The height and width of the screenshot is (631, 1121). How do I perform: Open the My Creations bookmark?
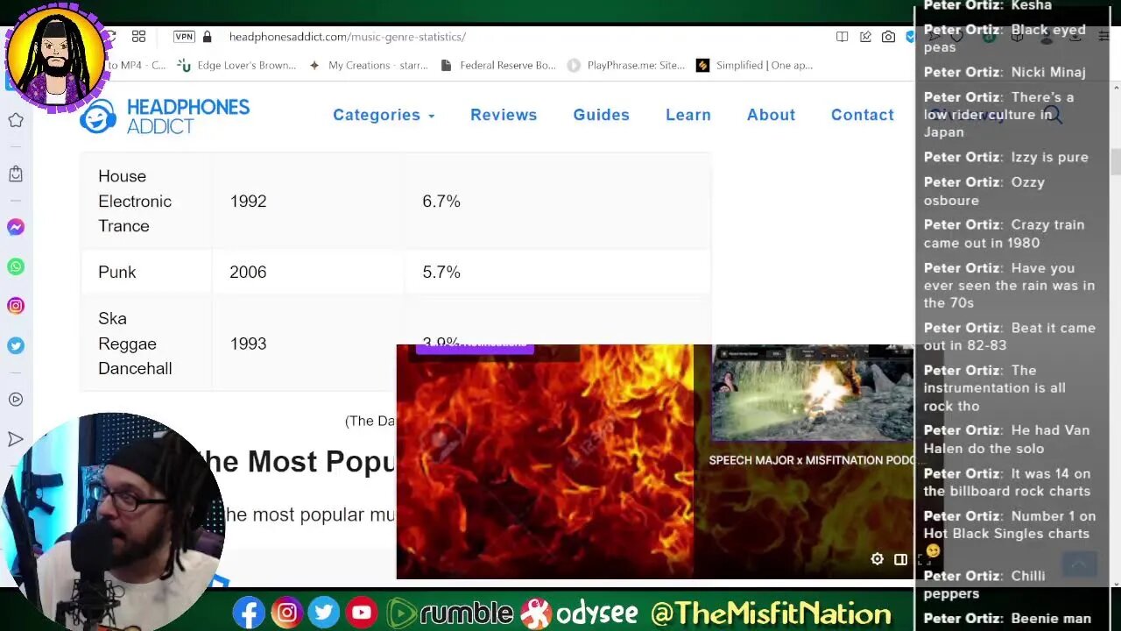tap(369, 65)
